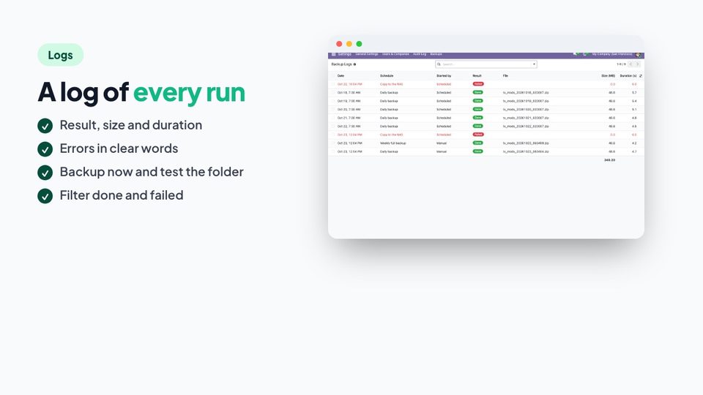Image resolution: width=703 pixels, height=395 pixels.
Task: Open the Oct 18, 7:00 AM log entry
Action: pyautogui.click(x=486, y=93)
